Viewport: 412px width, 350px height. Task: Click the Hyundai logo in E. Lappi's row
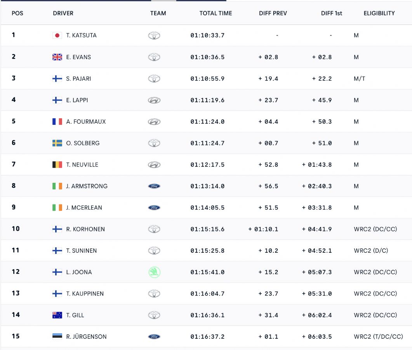tap(154, 100)
